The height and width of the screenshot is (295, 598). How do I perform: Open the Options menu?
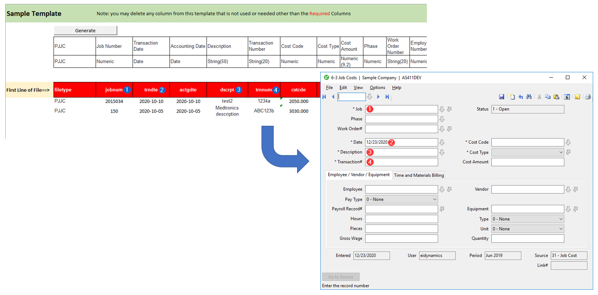(x=377, y=88)
